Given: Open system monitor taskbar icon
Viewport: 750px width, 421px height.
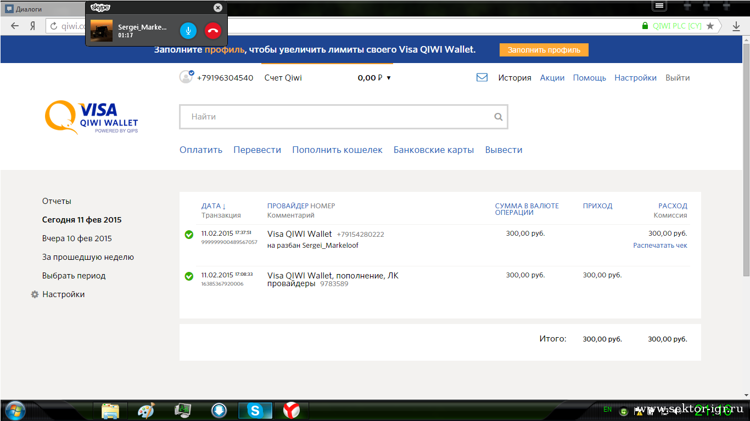Looking at the screenshot, I should pyautogui.click(x=182, y=411).
